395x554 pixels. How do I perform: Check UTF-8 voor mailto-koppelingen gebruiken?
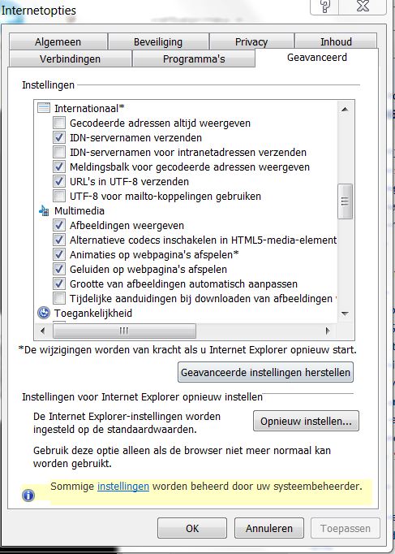(x=59, y=196)
